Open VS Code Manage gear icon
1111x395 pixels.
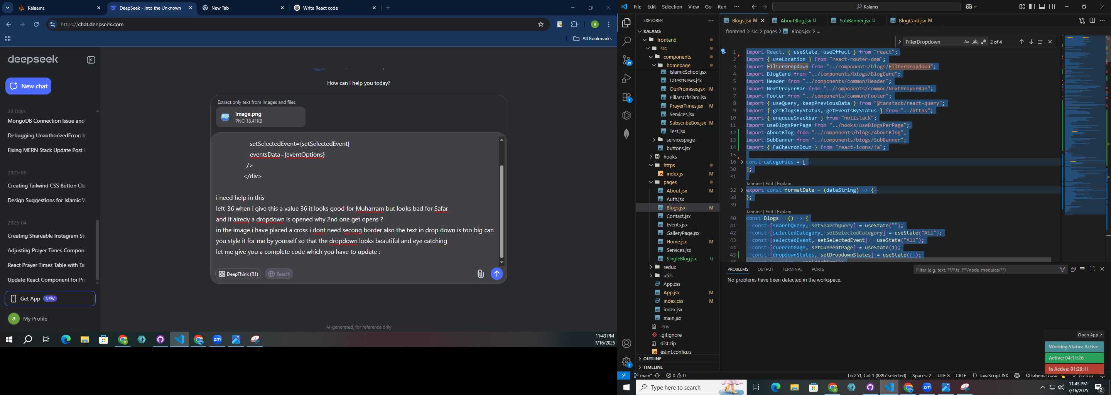[626, 362]
